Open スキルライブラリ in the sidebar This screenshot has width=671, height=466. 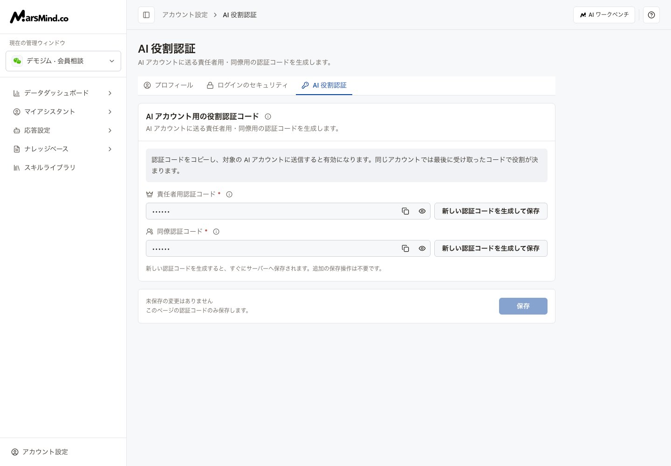pos(63,168)
